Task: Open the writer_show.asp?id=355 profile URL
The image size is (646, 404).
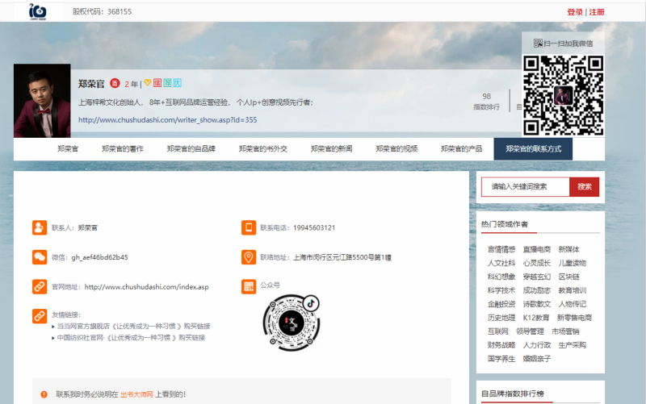Action: (x=167, y=120)
